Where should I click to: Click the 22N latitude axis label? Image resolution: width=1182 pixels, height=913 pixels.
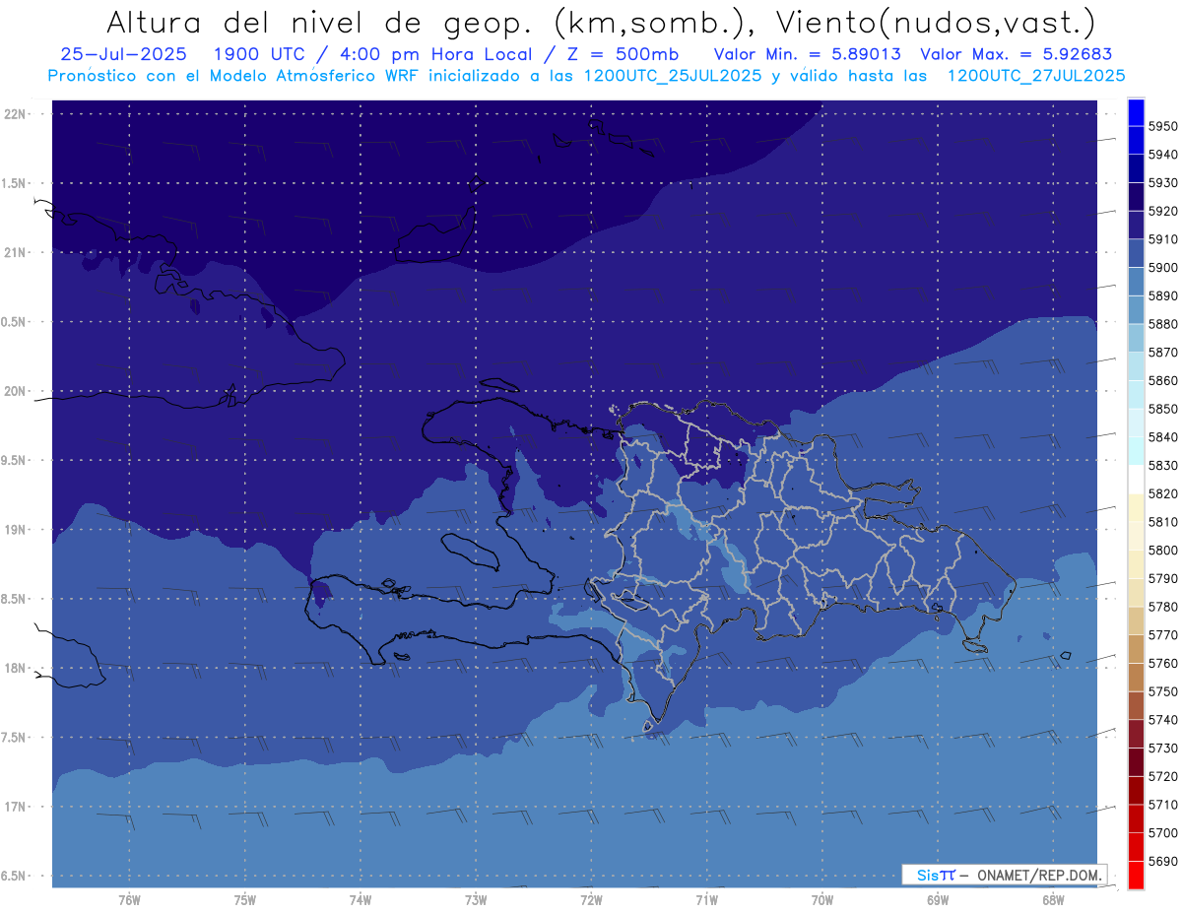tap(17, 113)
